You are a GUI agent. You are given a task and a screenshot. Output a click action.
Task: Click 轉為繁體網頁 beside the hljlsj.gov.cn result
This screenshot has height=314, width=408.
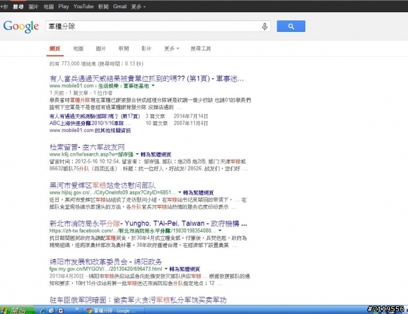point(198,193)
